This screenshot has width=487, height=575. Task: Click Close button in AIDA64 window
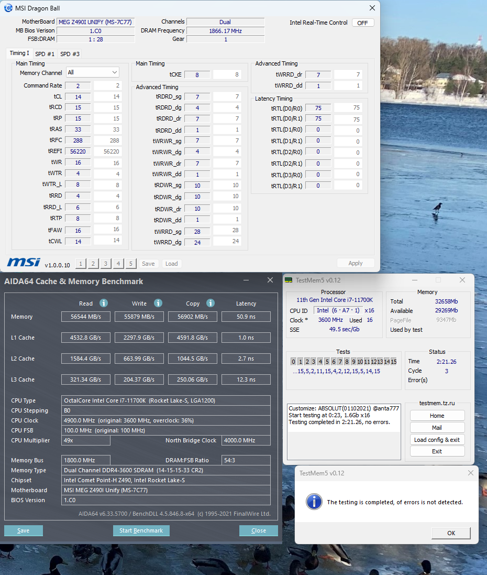[x=258, y=530]
